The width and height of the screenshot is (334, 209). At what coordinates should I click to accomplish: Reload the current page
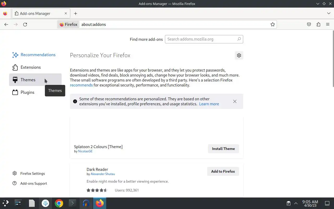(25, 24)
